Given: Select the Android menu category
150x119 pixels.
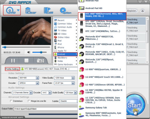Looking at the screenshot, I should click(x=65, y=54).
